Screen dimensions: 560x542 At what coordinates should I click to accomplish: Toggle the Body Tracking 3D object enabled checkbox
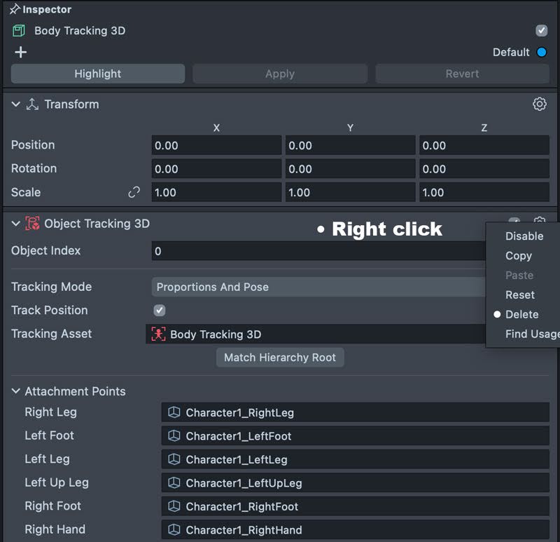(x=541, y=31)
